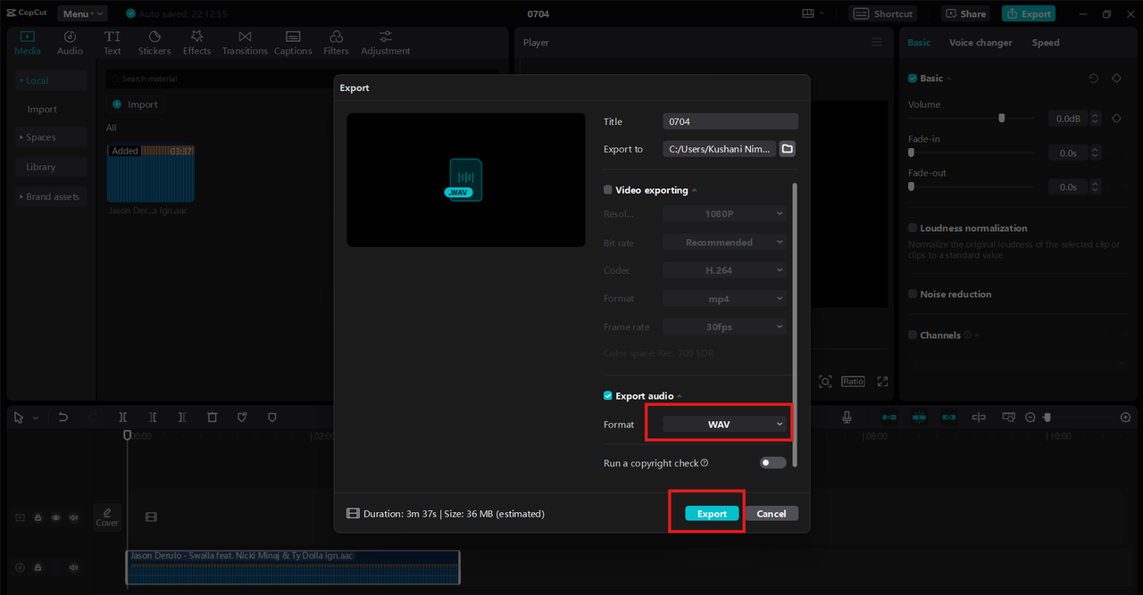Click the Import button above media list
1143x595 pixels.
coord(135,104)
